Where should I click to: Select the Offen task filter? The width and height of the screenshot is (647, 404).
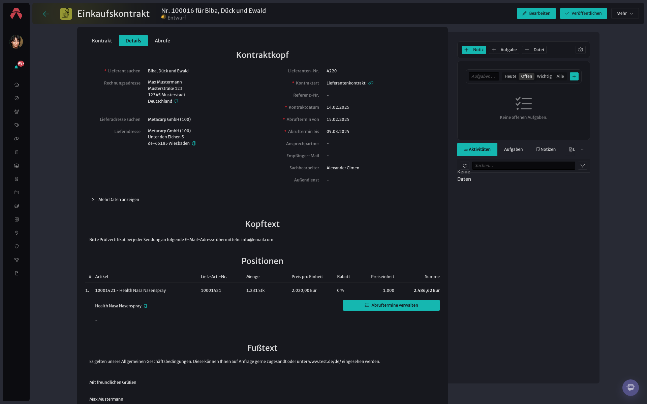526,76
